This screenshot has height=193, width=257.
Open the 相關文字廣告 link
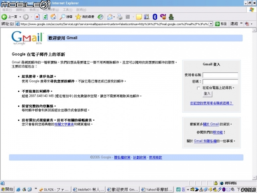64,124
